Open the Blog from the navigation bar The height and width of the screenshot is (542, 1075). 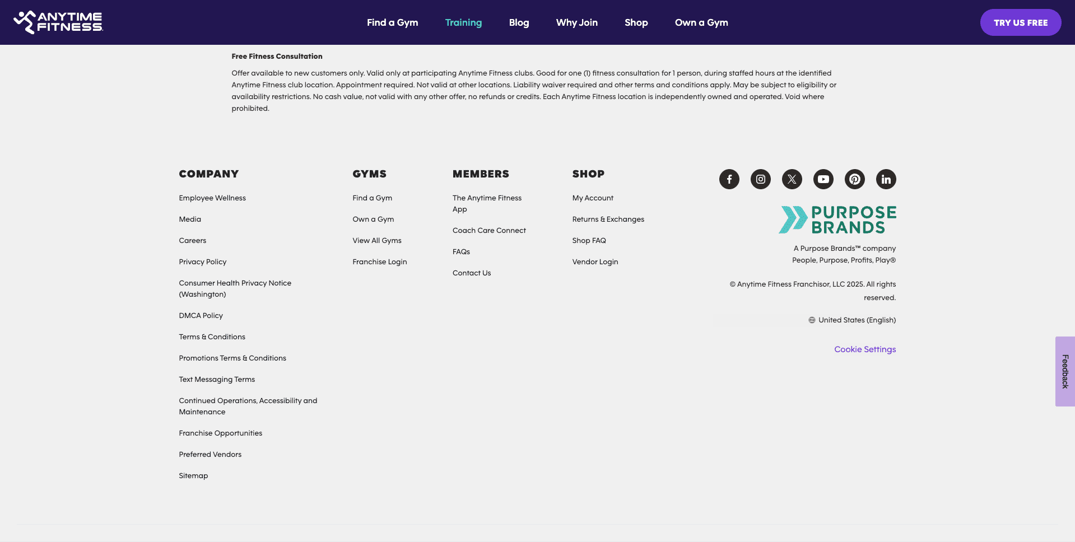click(x=519, y=22)
